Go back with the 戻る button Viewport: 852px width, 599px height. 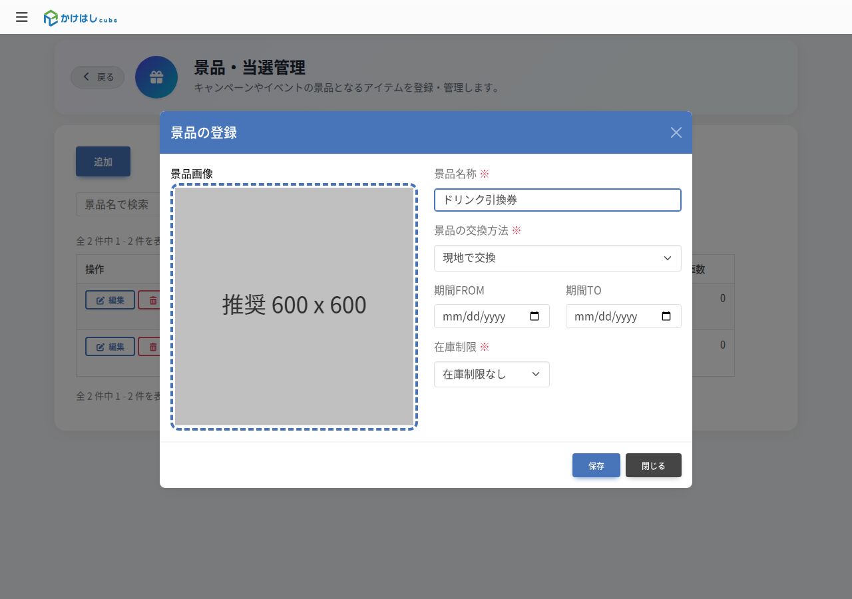coord(98,77)
